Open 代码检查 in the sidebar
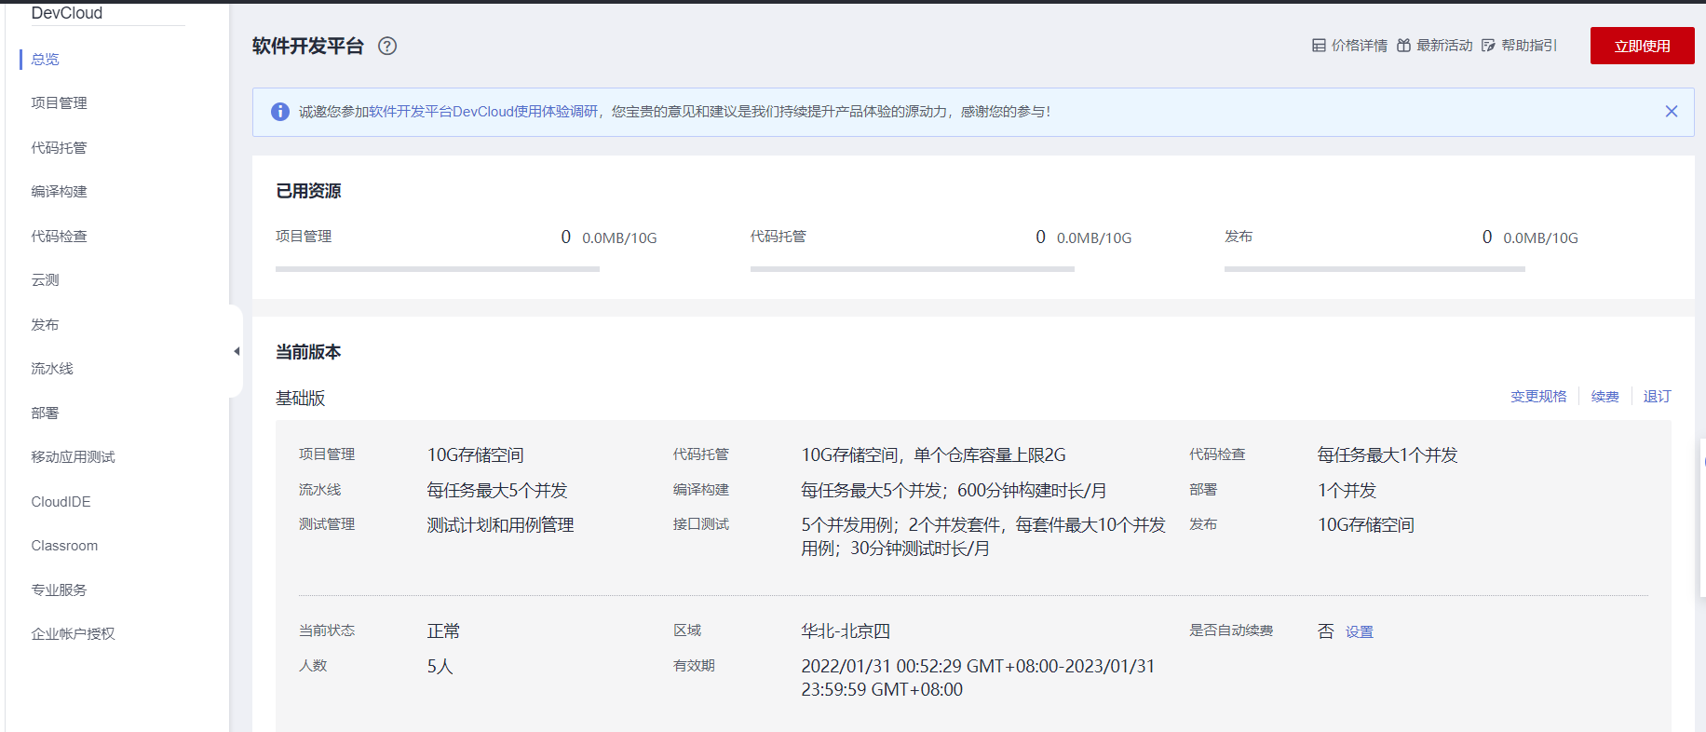 click(x=59, y=236)
